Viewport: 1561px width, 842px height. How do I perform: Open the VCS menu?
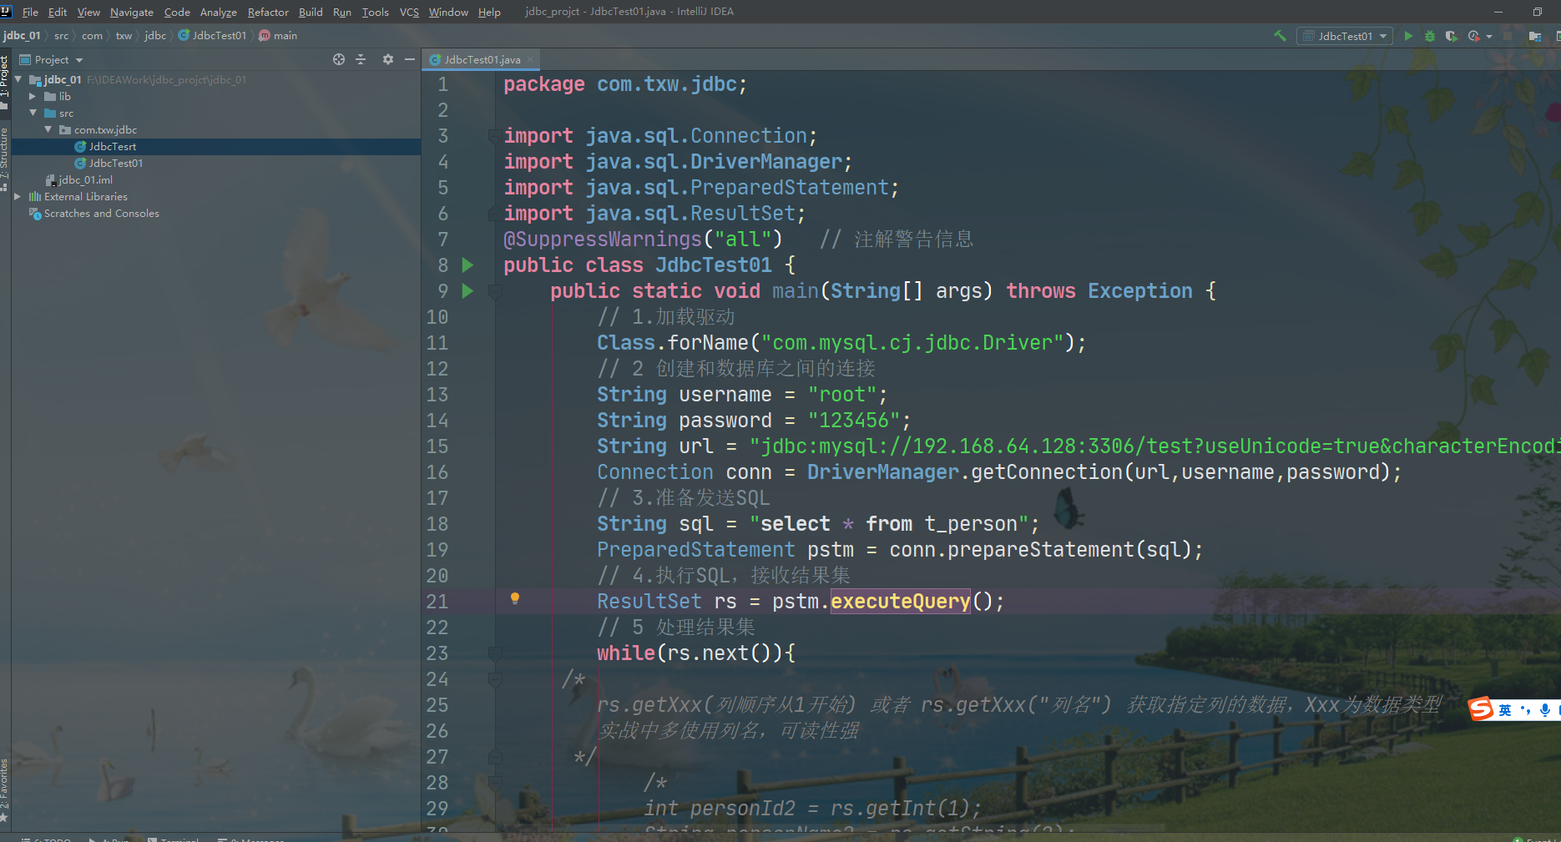409,12
